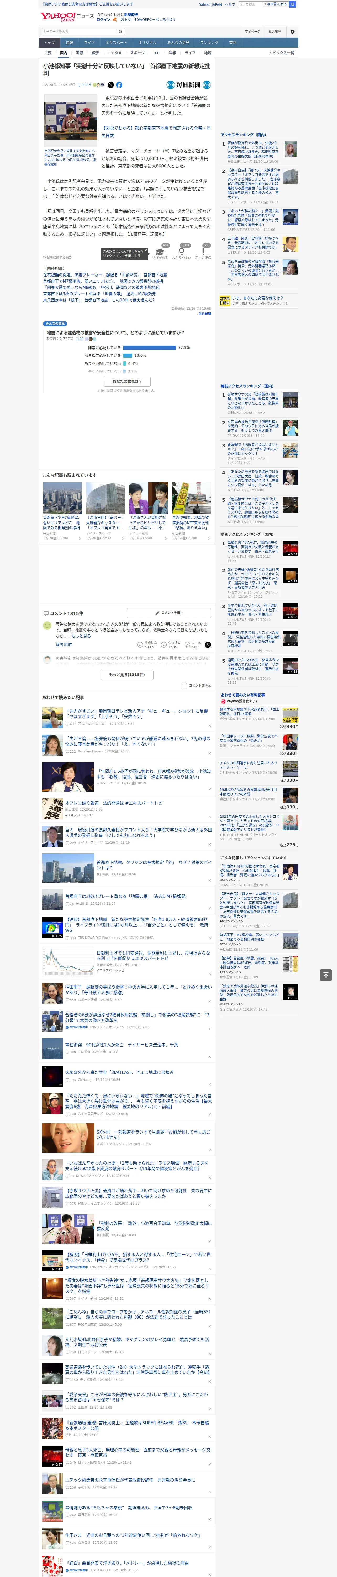The height and width of the screenshot is (1577, 337).
Task: Click 購入履歴 link
Action: pos(275,32)
